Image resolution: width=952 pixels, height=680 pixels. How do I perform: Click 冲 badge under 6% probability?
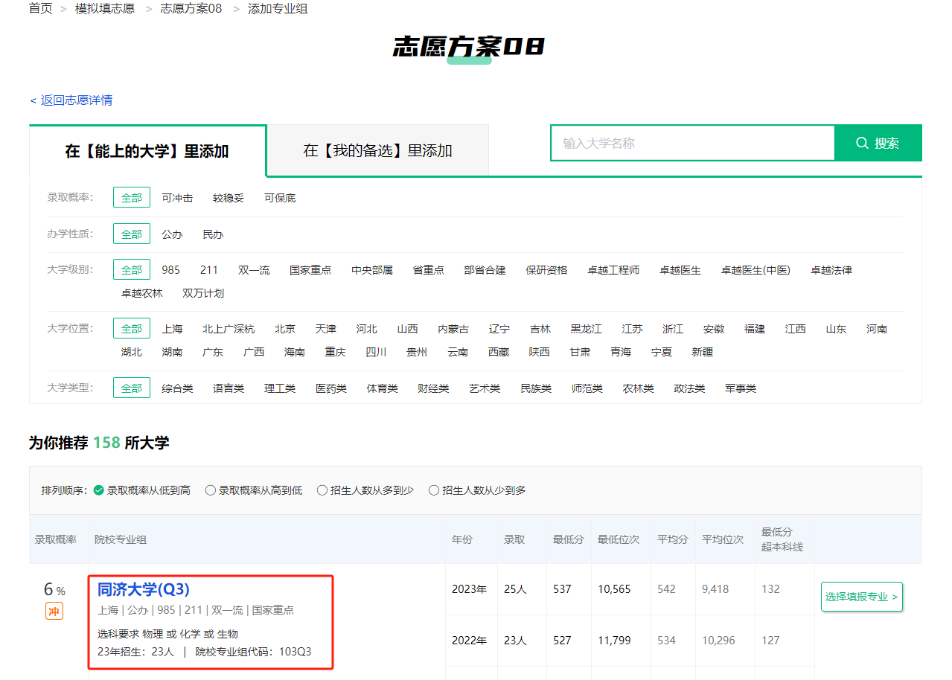tap(54, 612)
